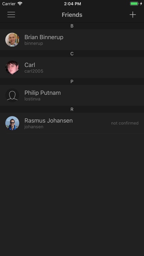Tap Brian Binnerup's profile photo

[12, 40]
